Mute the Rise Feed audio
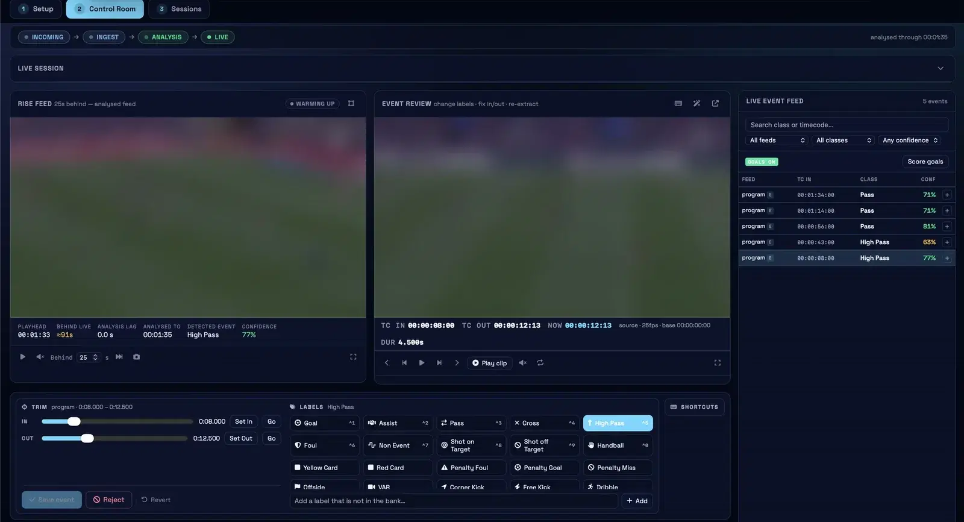Screen dimensions: 964x522 coord(40,357)
